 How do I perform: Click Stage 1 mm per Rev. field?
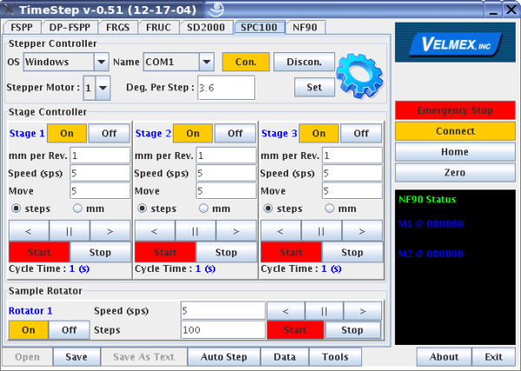[x=100, y=156]
